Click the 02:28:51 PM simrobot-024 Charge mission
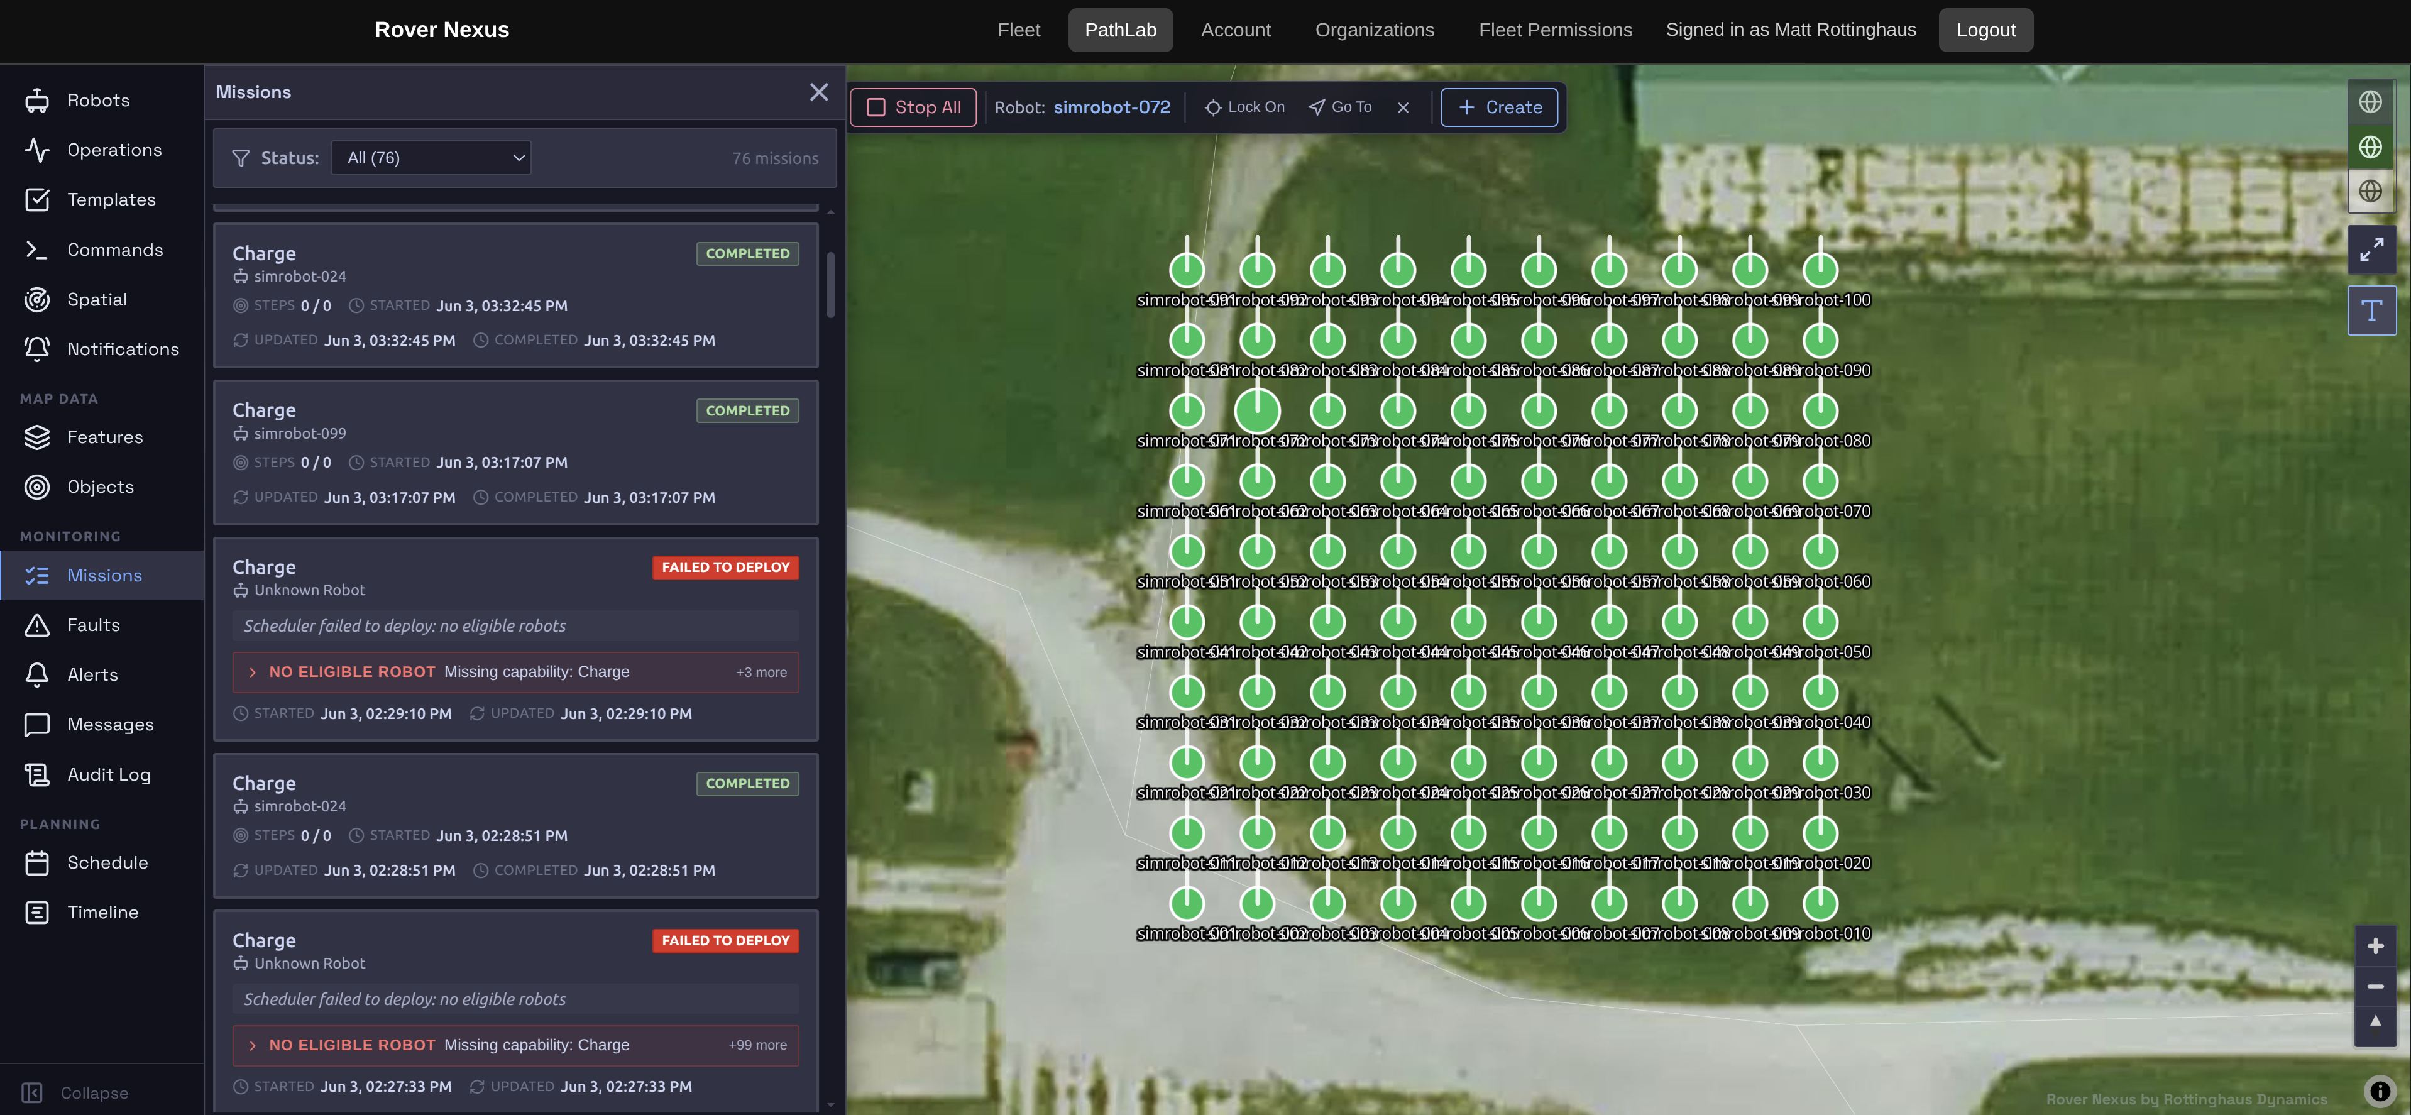 point(516,826)
